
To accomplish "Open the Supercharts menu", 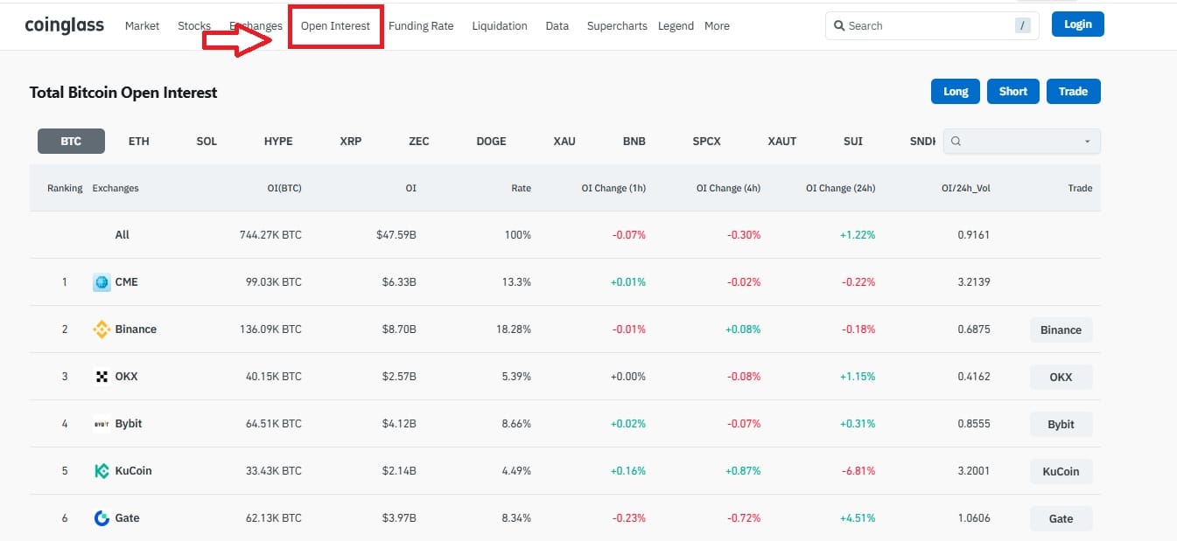I will tap(617, 26).
